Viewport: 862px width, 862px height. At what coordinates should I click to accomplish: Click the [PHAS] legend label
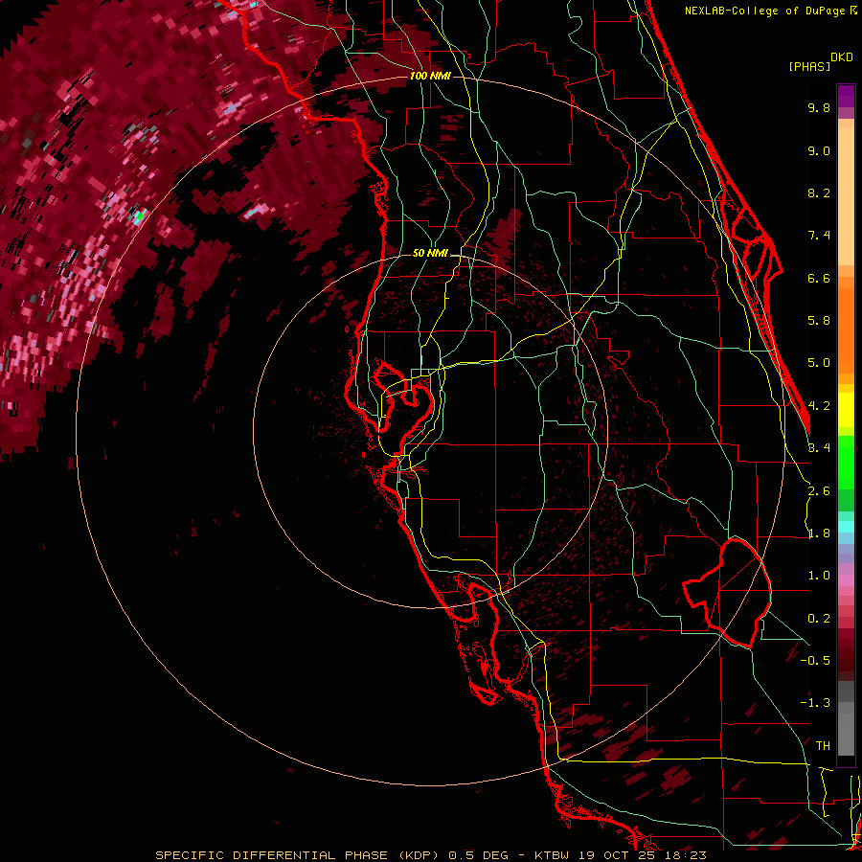tap(809, 66)
